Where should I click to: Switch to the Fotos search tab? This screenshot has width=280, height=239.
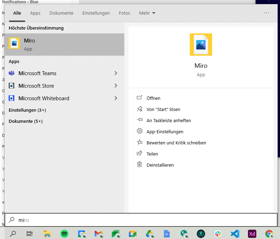tap(124, 13)
